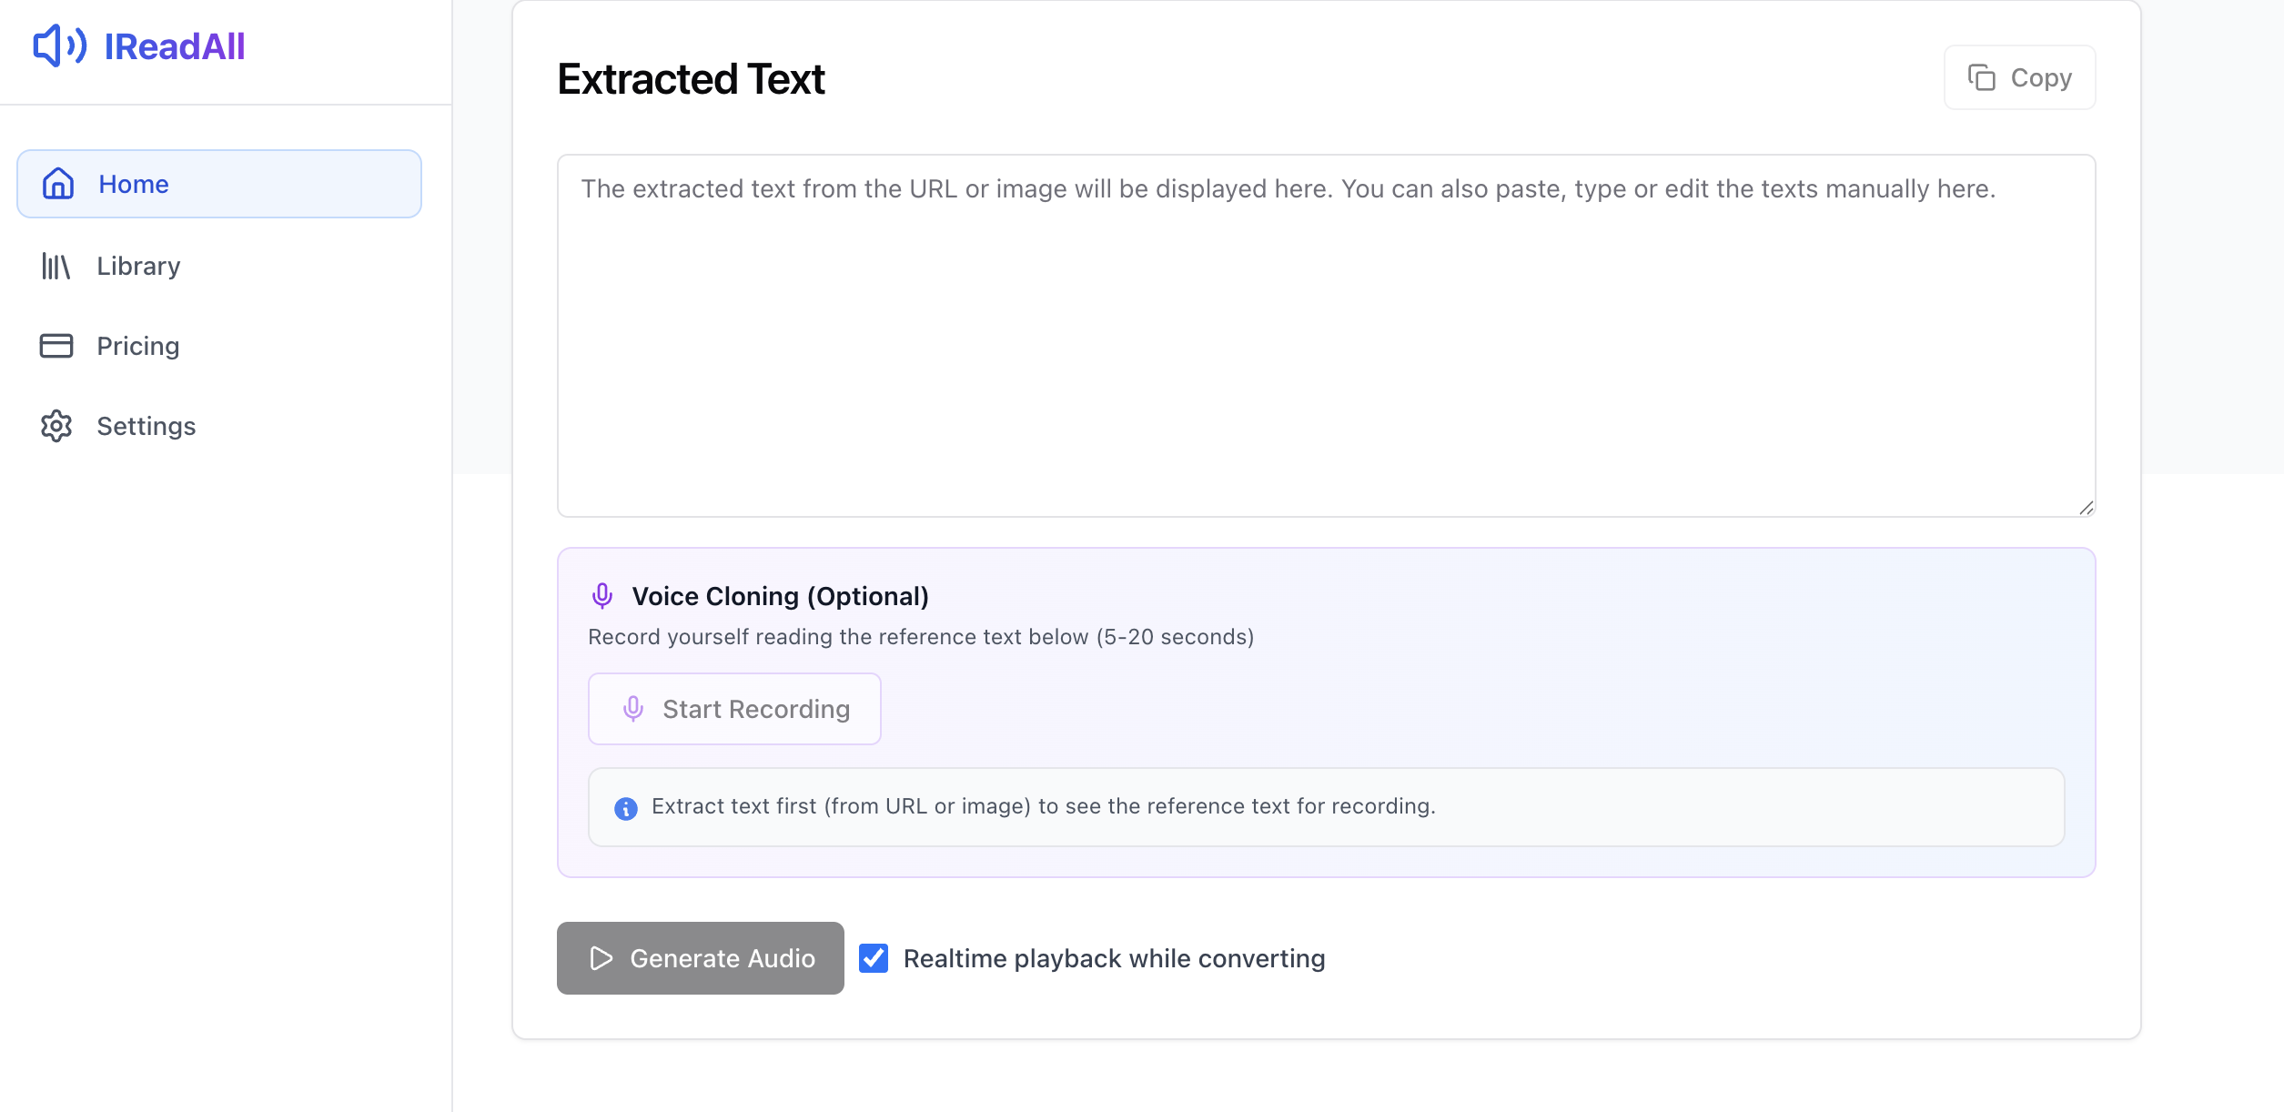Screen dimensions: 2284x1112
Task: Click the copy icon next to Copy
Action: point(1982,77)
